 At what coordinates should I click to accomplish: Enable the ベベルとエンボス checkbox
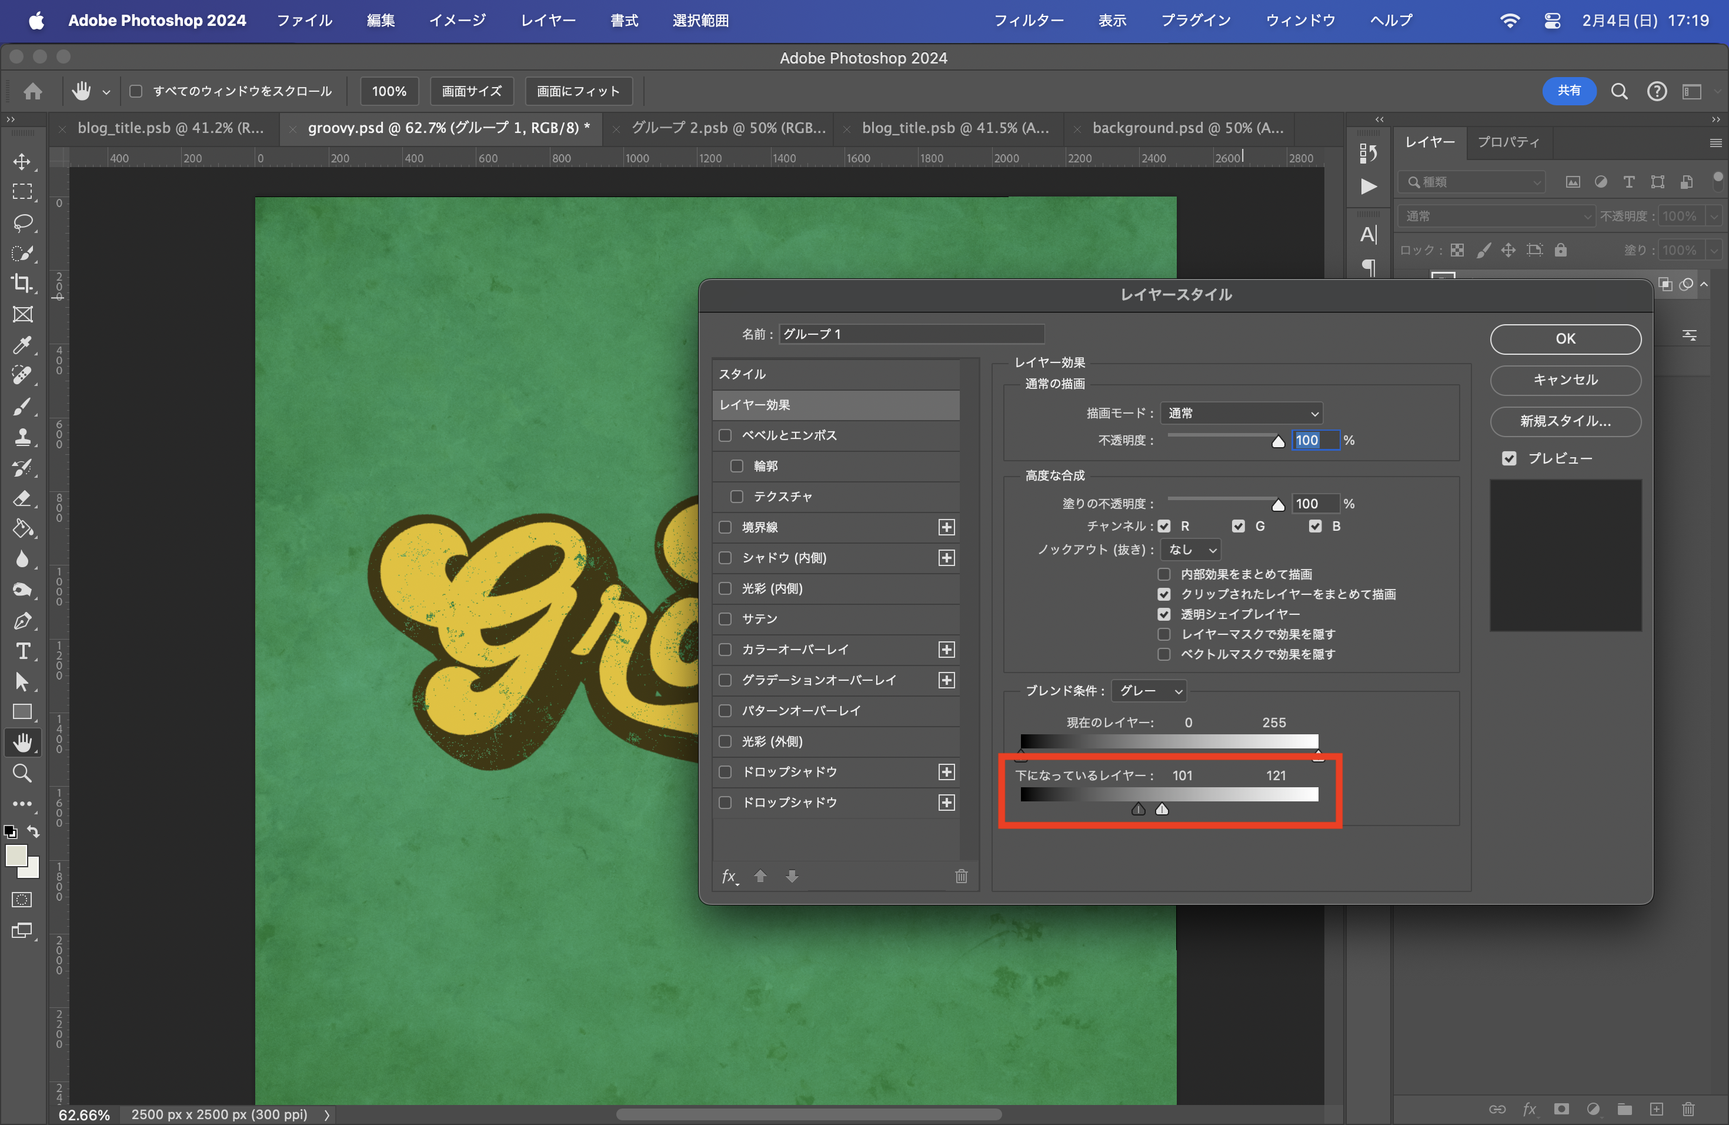tap(725, 435)
